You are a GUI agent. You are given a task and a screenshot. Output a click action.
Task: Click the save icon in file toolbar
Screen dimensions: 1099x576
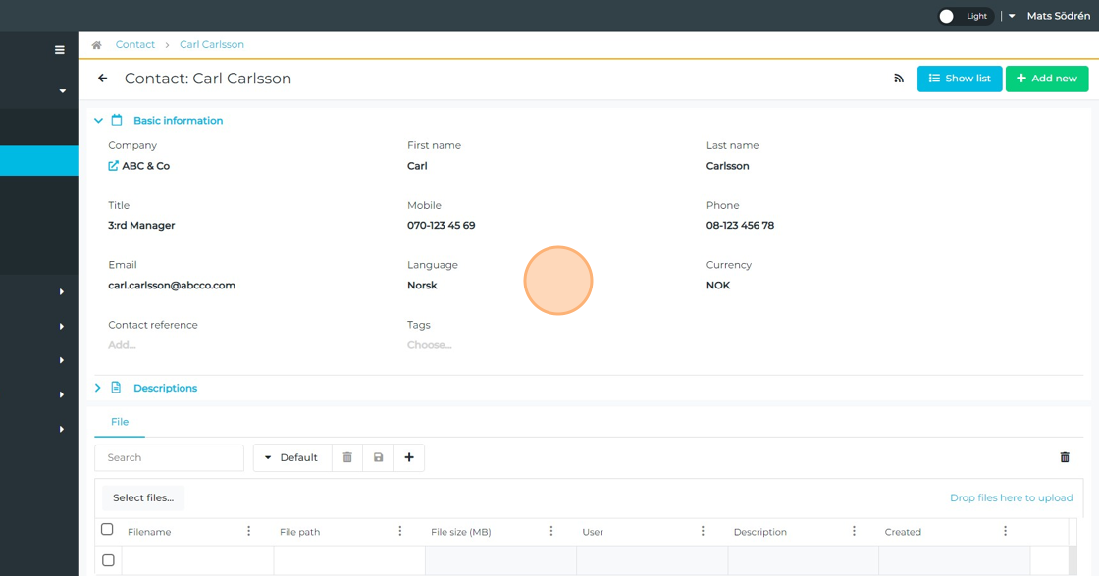(379, 457)
